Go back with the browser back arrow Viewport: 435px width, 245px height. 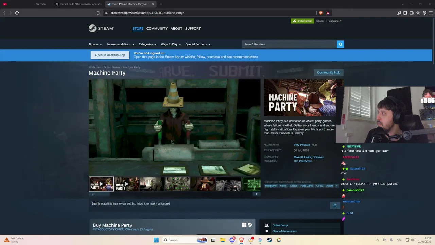pos(4,13)
